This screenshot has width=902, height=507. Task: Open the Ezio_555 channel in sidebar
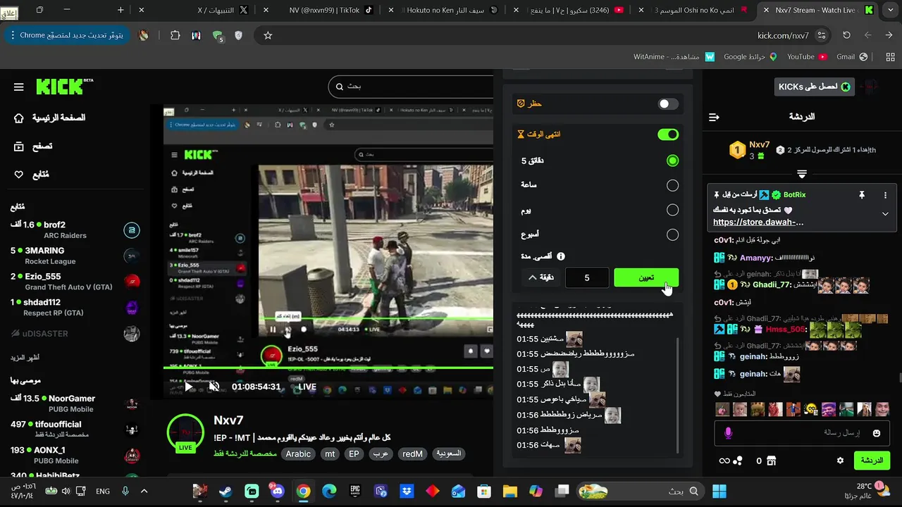coord(75,282)
